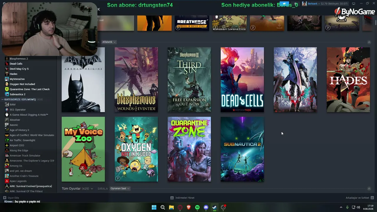Image resolution: width=377 pixels, height=212 pixels.
Task: Click the Air Traffic: Greenlight sidebar icon
Action: coord(7,140)
